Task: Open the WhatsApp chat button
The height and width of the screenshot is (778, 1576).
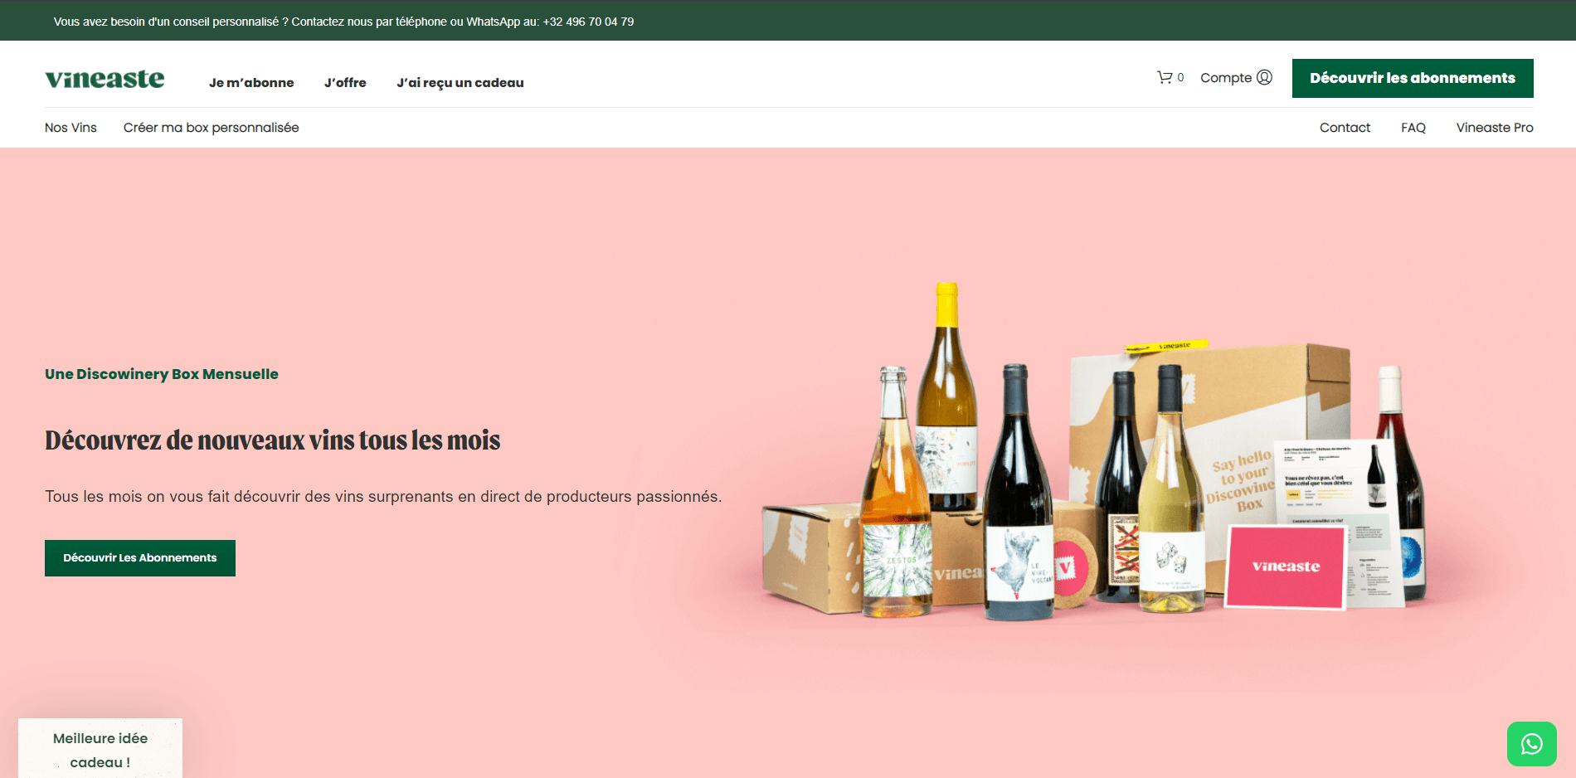Action: pos(1532,744)
